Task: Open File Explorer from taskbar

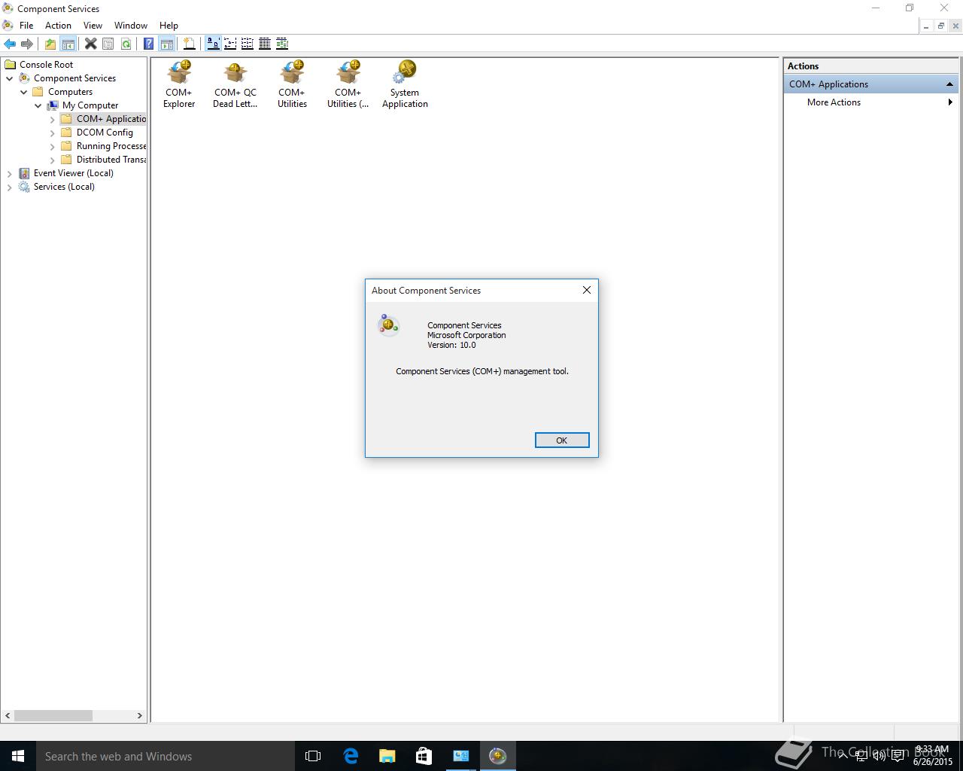Action: (387, 756)
